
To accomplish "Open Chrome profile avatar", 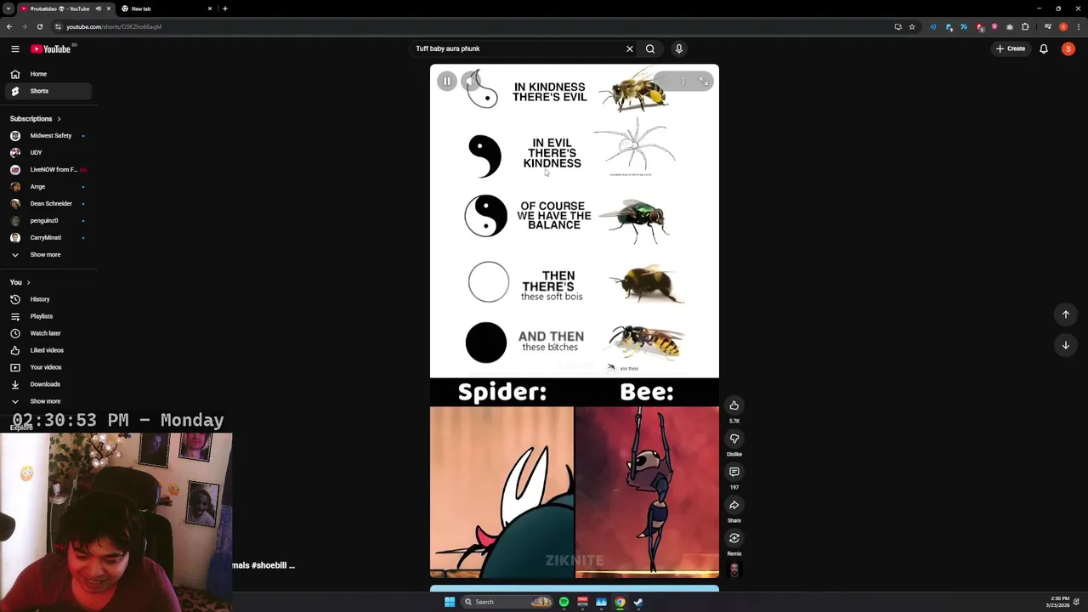I will 1063,26.
